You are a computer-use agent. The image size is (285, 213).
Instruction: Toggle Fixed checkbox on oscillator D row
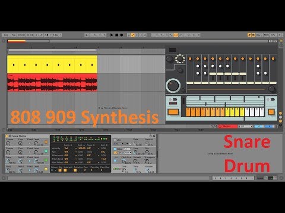click(x=30, y=143)
